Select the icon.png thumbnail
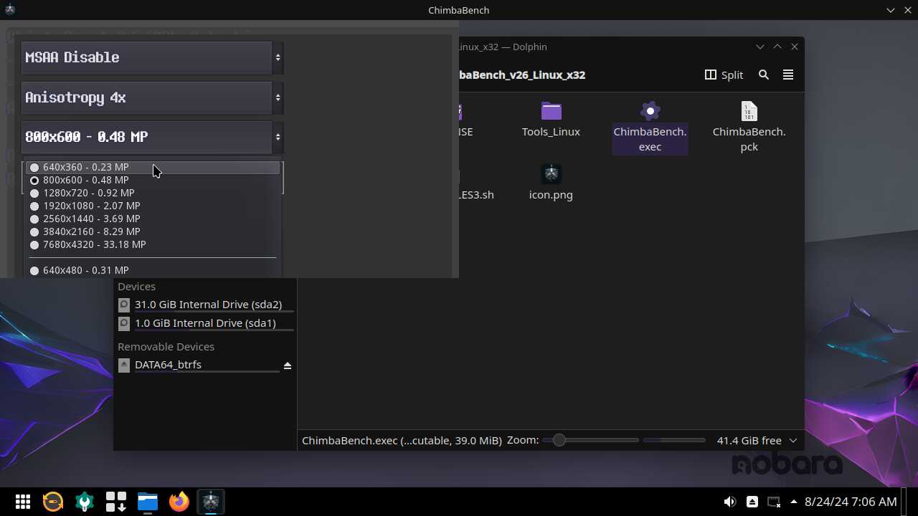The height and width of the screenshot is (516, 918). [x=551, y=174]
